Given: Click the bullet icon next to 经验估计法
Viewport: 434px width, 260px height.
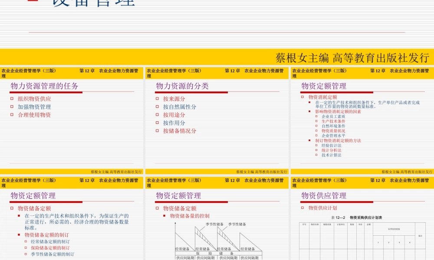Looking at the screenshot, I should coord(316,146).
